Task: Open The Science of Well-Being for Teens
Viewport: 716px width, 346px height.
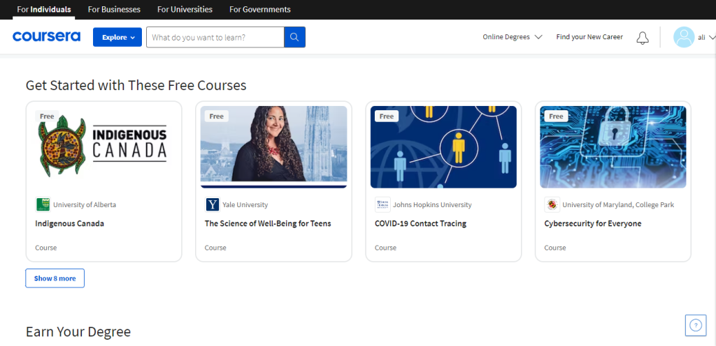Action: pos(268,223)
